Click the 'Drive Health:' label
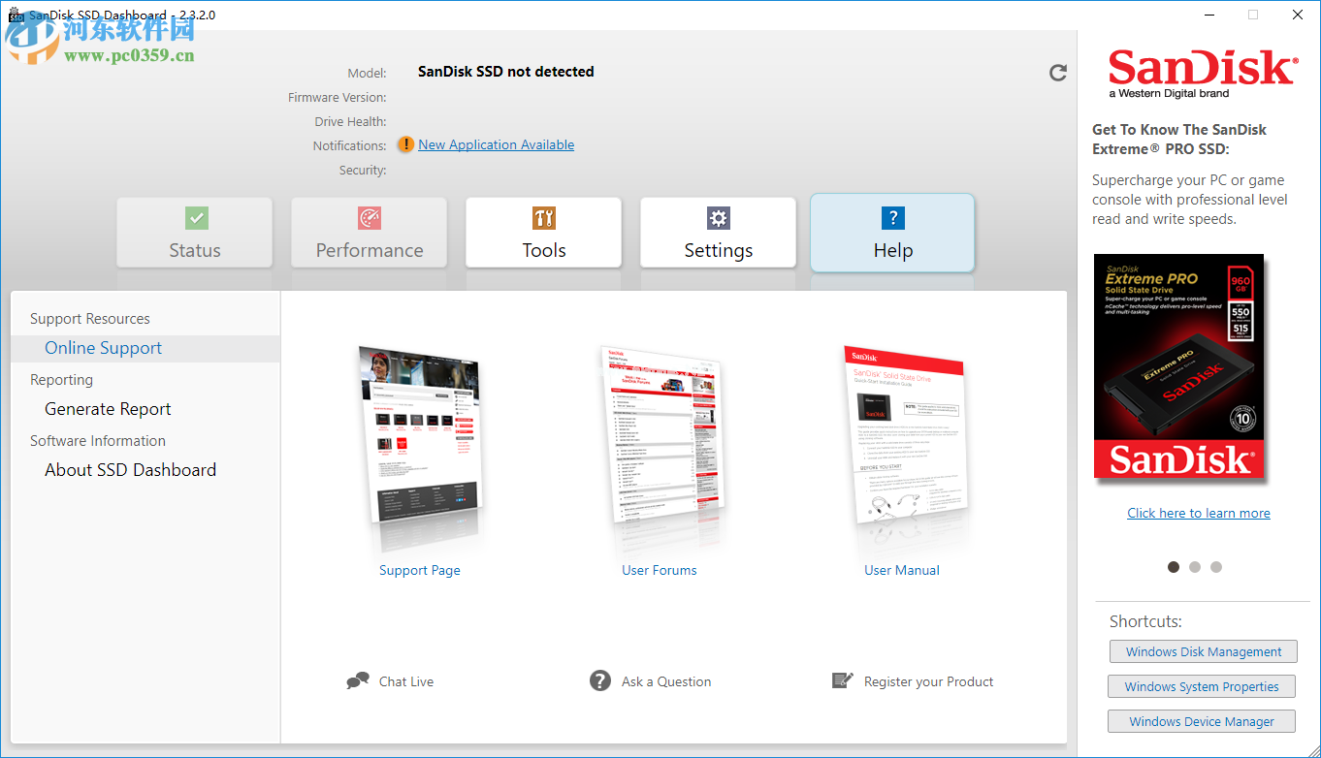 coord(350,121)
